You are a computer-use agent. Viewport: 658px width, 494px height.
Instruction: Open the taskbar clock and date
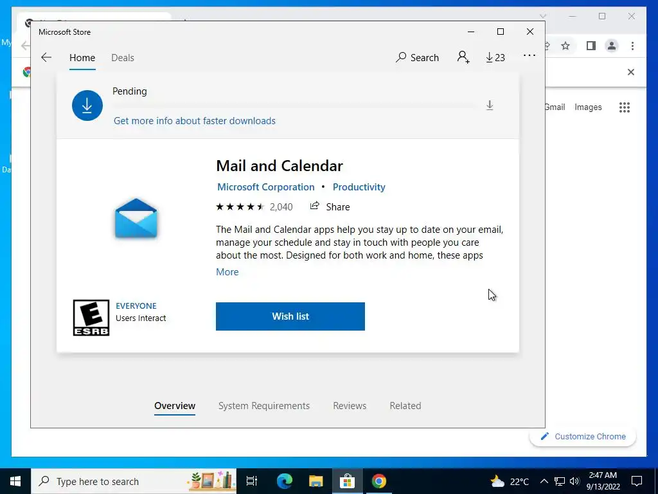point(603,481)
